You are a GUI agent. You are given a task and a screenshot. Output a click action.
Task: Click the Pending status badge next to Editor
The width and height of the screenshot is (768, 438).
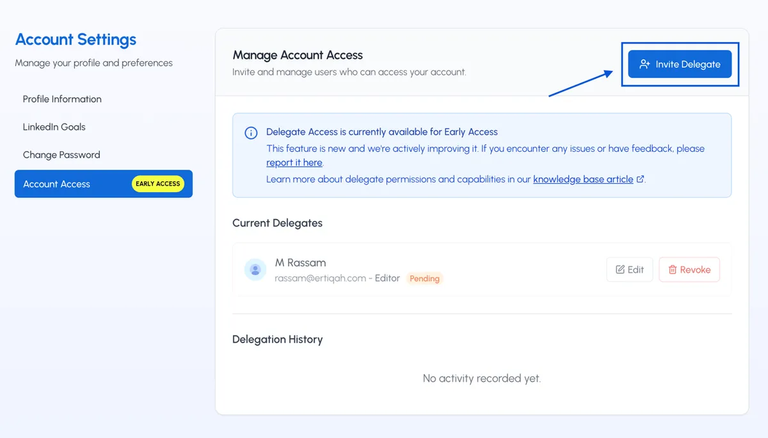point(424,279)
